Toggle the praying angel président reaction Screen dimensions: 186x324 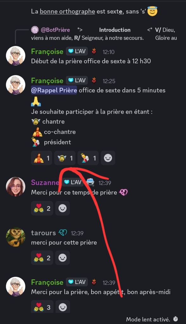click(88, 158)
